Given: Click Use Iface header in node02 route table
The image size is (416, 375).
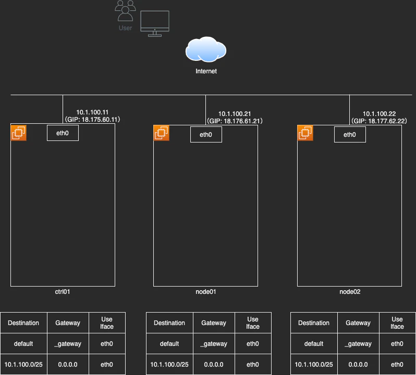Looking at the screenshot, I should coord(397,323).
